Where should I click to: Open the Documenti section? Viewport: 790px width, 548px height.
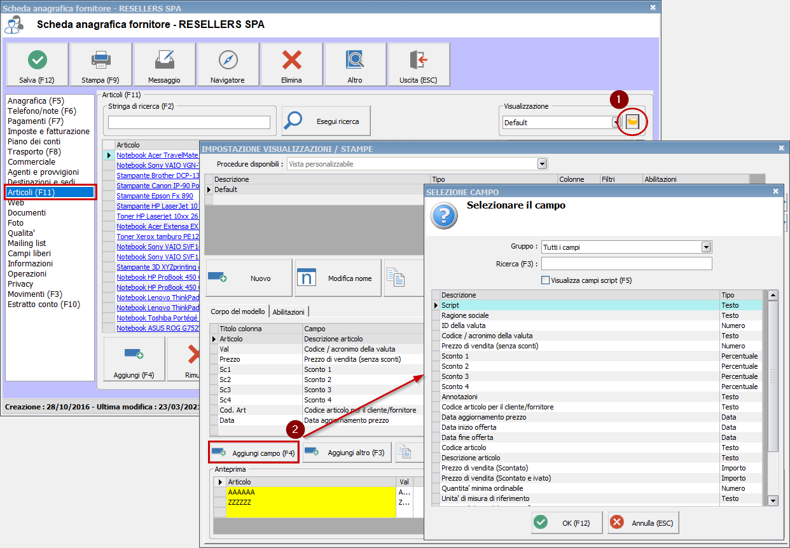pyautogui.click(x=27, y=212)
